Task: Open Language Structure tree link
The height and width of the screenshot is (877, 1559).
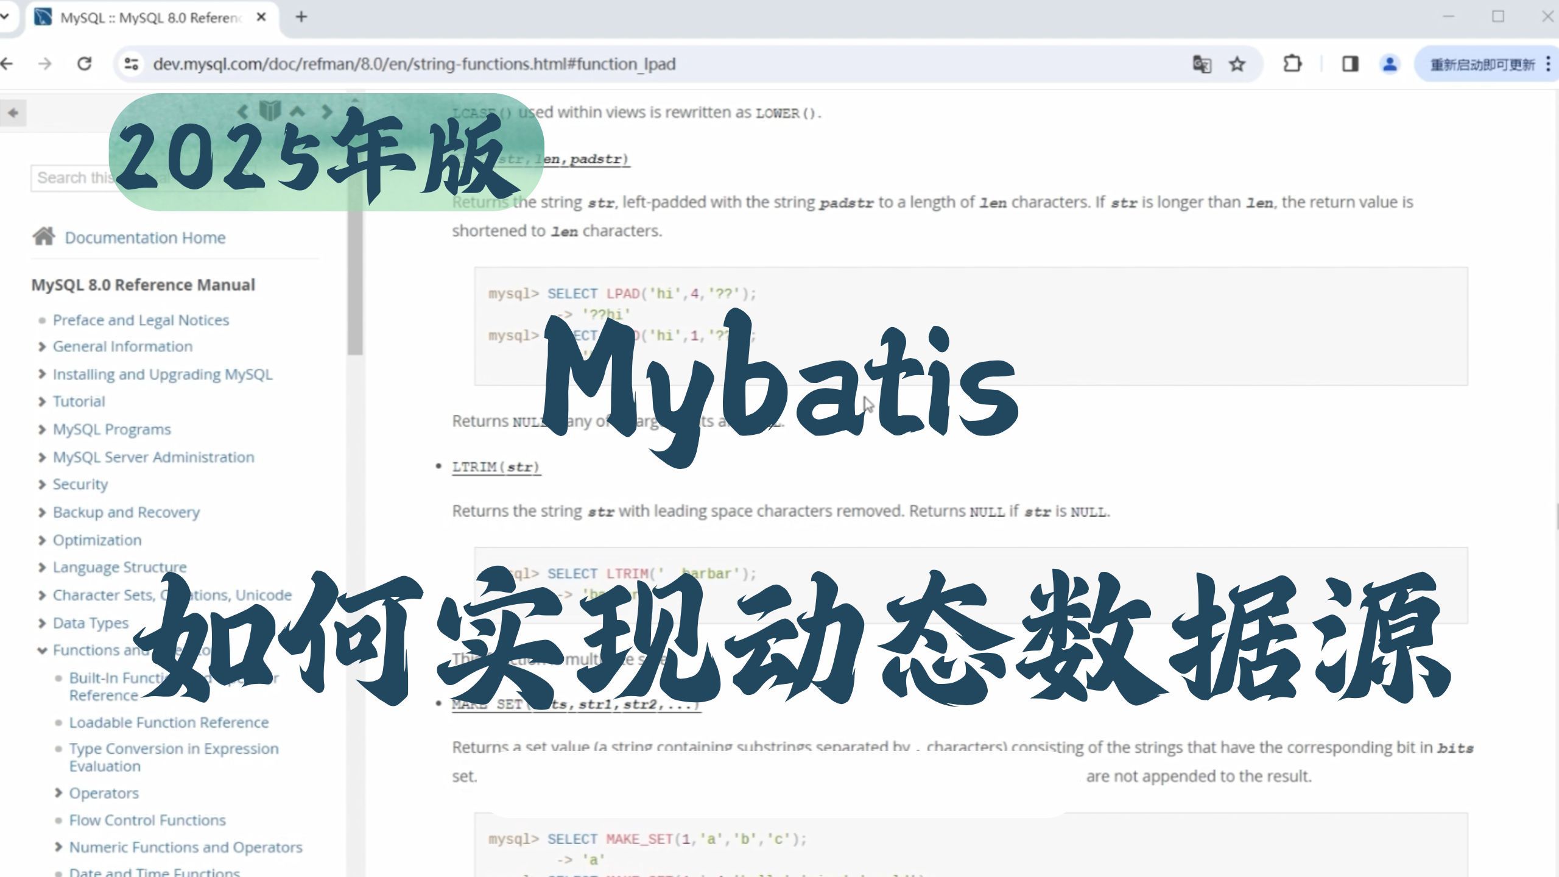Action: click(x=119, y=567)
